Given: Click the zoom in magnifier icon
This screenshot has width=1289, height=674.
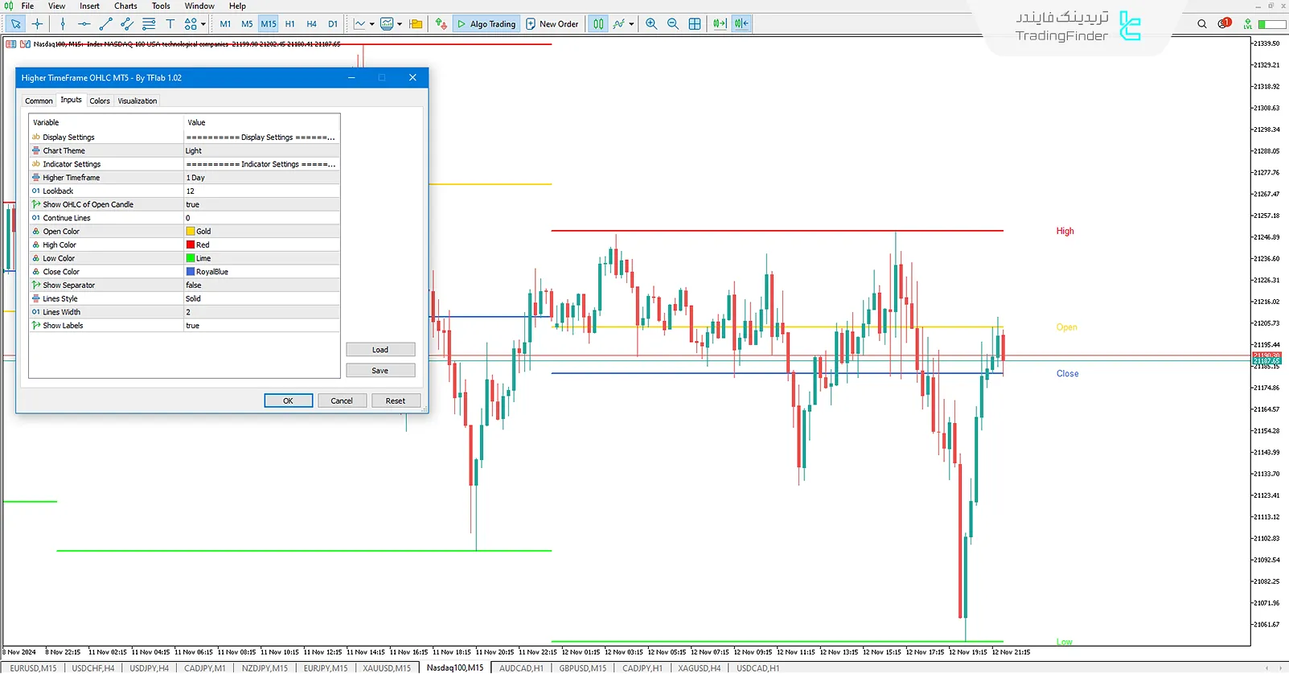Looking at the screenshot, I should [651, 24].
